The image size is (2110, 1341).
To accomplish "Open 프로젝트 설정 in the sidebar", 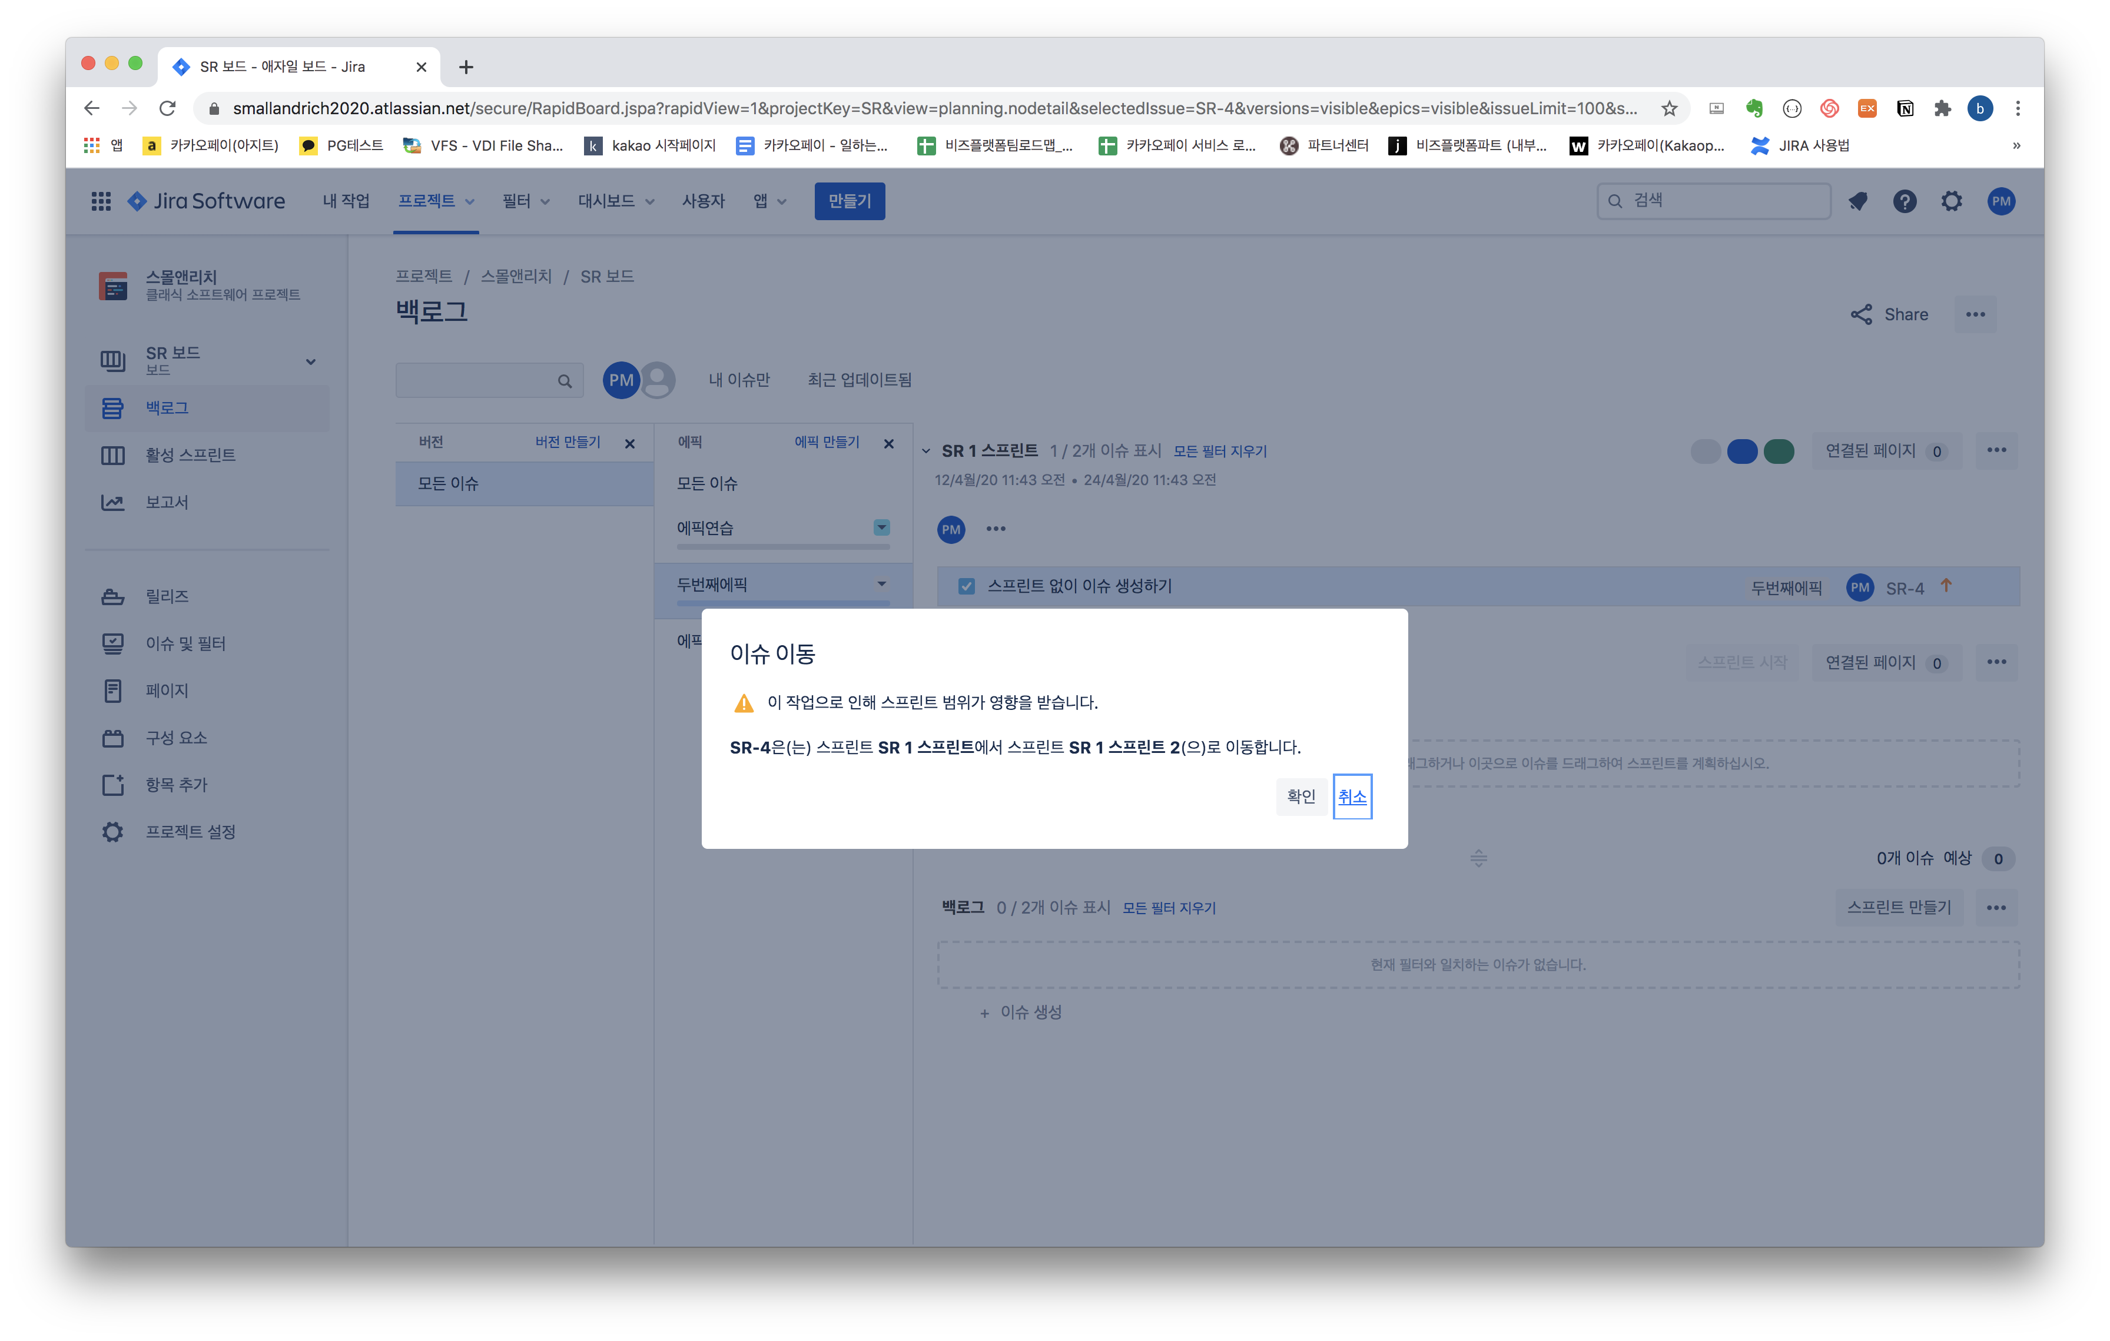I will pyautogui.click(x=190, y=832).
